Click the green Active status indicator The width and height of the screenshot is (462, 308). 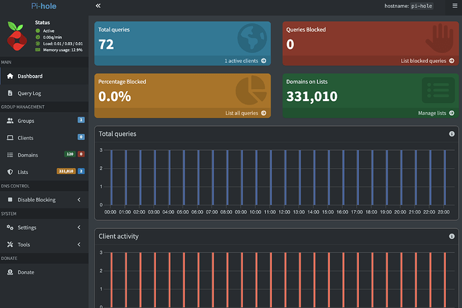(37, 31)
